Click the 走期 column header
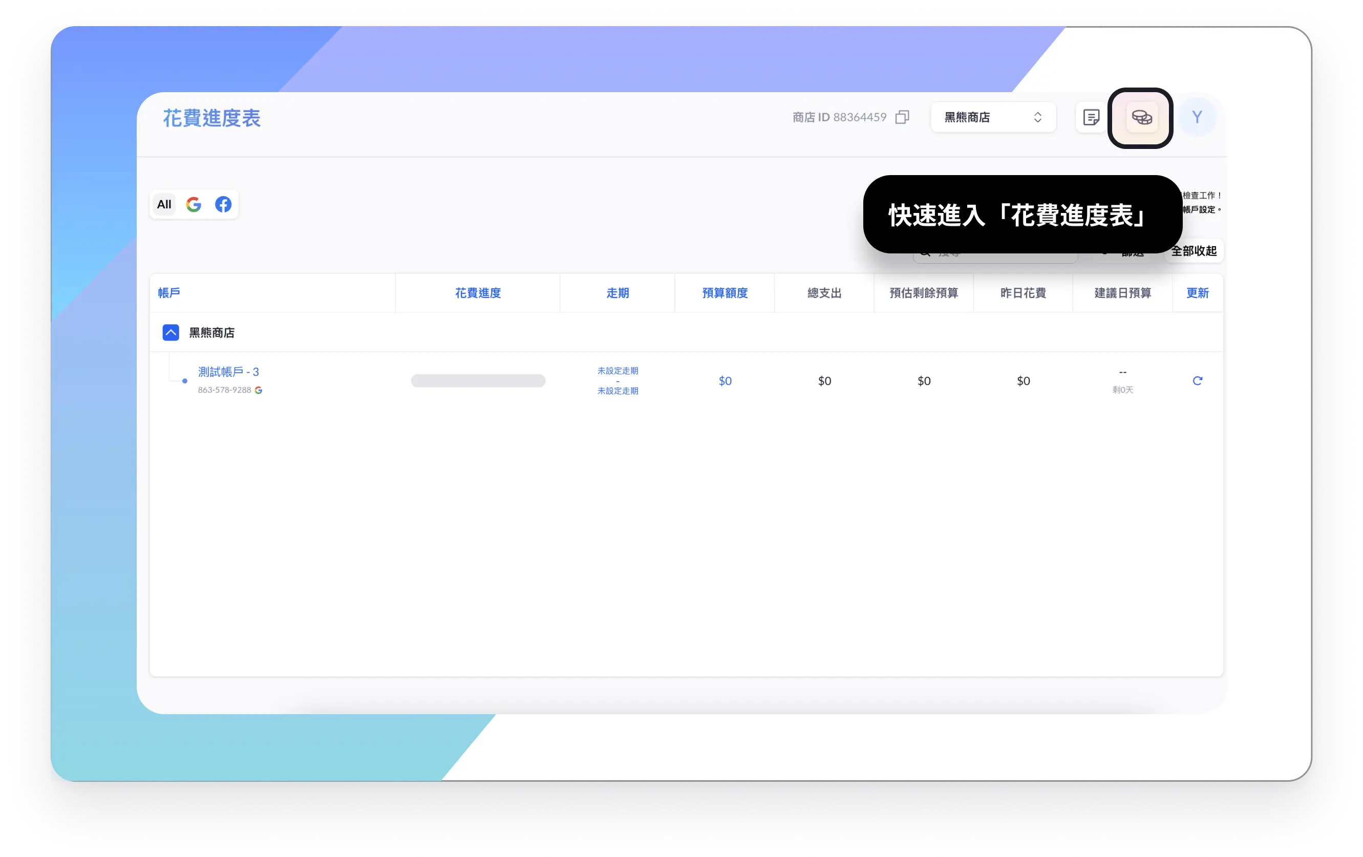Viewport: 1363px width, 857px height. click(617, 293)
